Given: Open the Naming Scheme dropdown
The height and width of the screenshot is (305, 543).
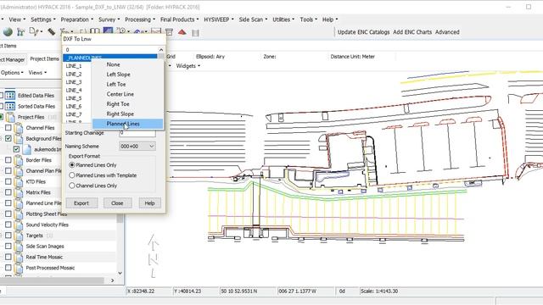Looking at the screenshot, I should pos(137,147).
